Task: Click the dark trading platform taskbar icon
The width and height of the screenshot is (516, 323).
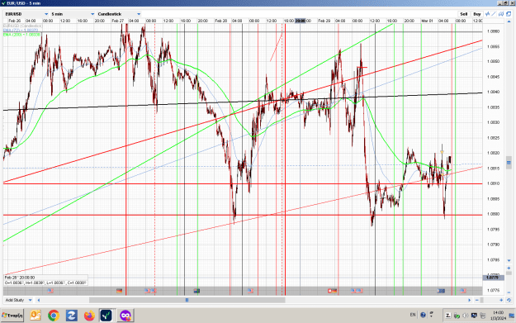Action: pyautogui.click(x=107, y=316)
